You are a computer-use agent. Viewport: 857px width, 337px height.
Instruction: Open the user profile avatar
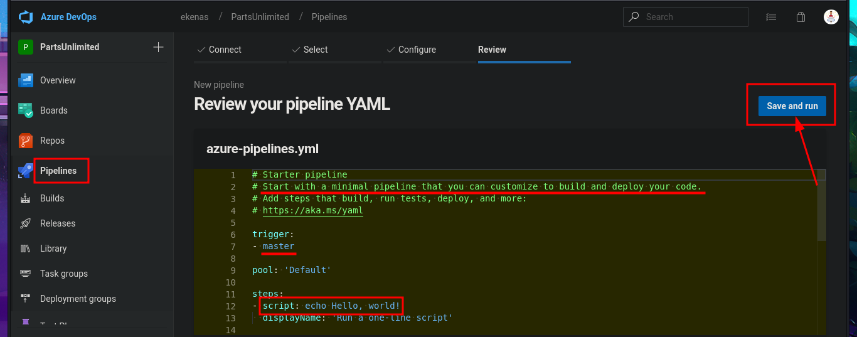(x=831, y=17)
